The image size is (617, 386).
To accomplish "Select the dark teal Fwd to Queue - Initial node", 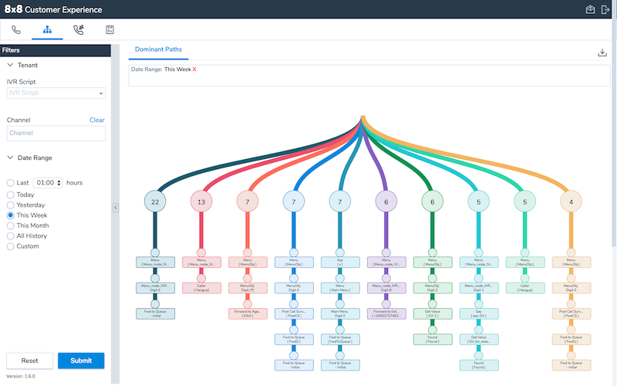I will coord(156,313).
